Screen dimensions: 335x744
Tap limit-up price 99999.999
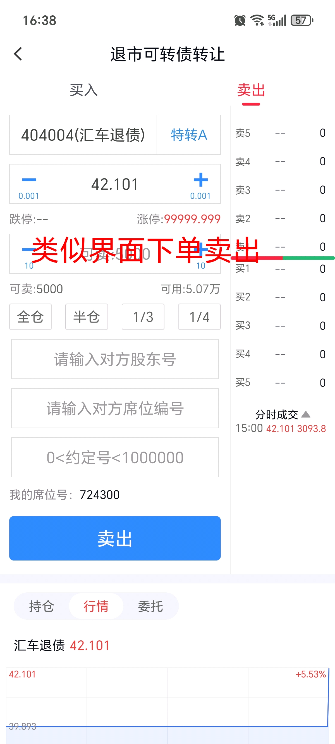click(x=192, y=219)
